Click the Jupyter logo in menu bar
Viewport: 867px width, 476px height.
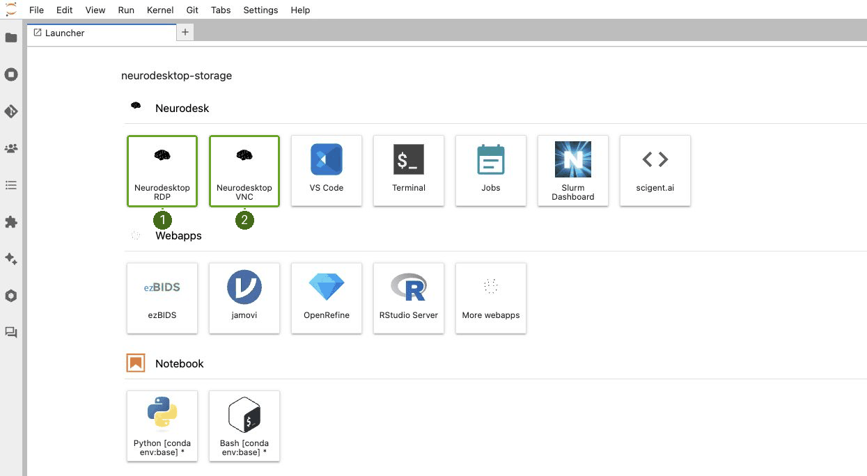pos(10,10)
